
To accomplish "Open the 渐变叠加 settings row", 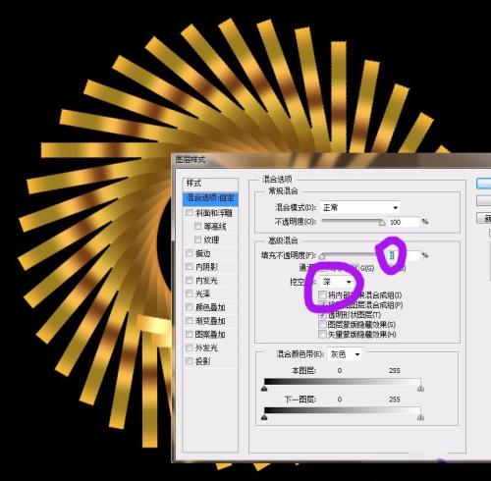I will click(210, 321).
